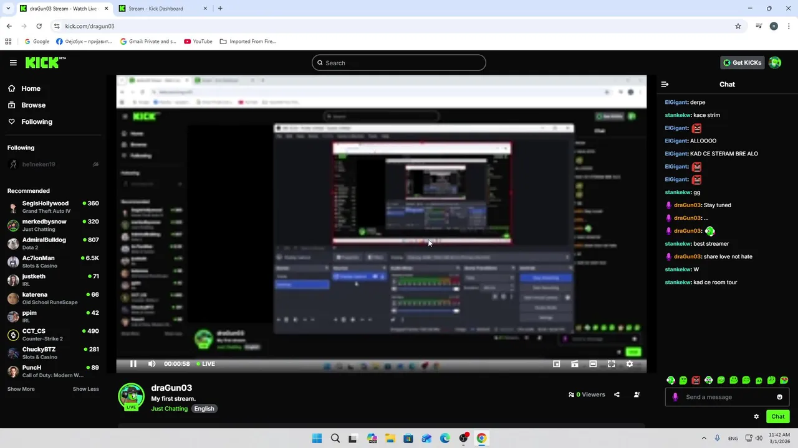Screen dimensions: 798x448
Task: Open the clip creation icon
Action: click(575, 364)
